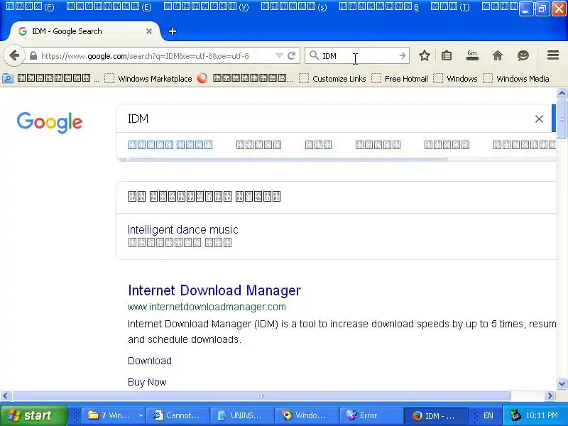Click the Google logo

pos(50,122)
